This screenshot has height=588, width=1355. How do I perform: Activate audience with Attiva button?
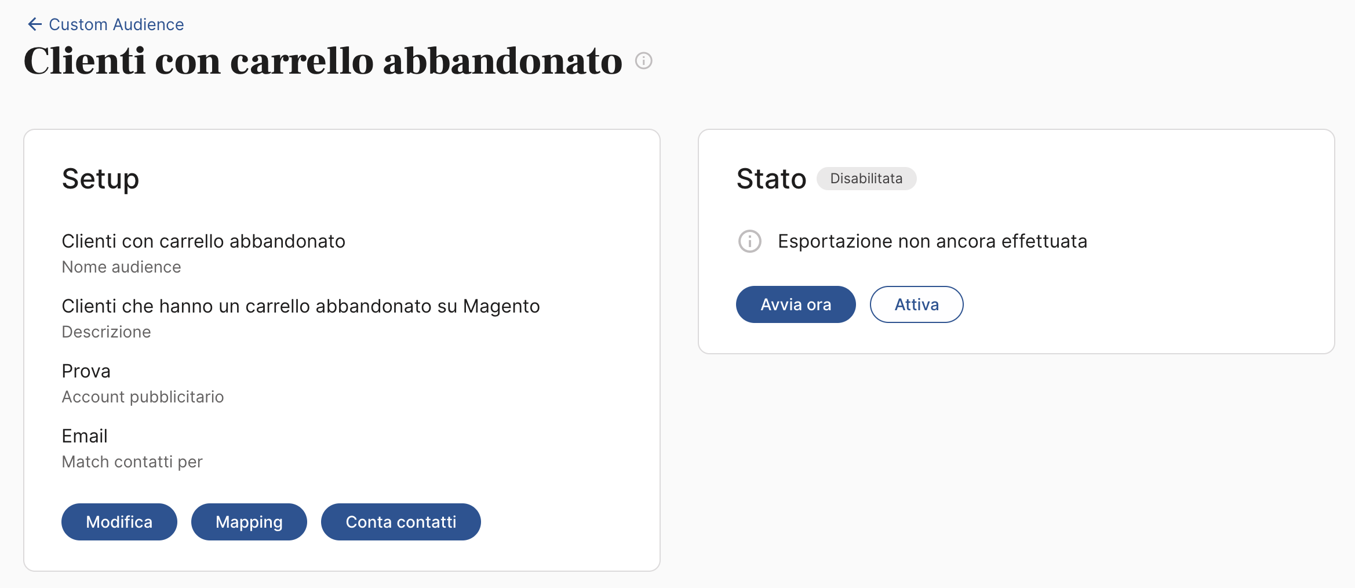coord(917,304)
